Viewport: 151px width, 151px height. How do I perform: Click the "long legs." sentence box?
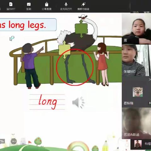point(28,25)
